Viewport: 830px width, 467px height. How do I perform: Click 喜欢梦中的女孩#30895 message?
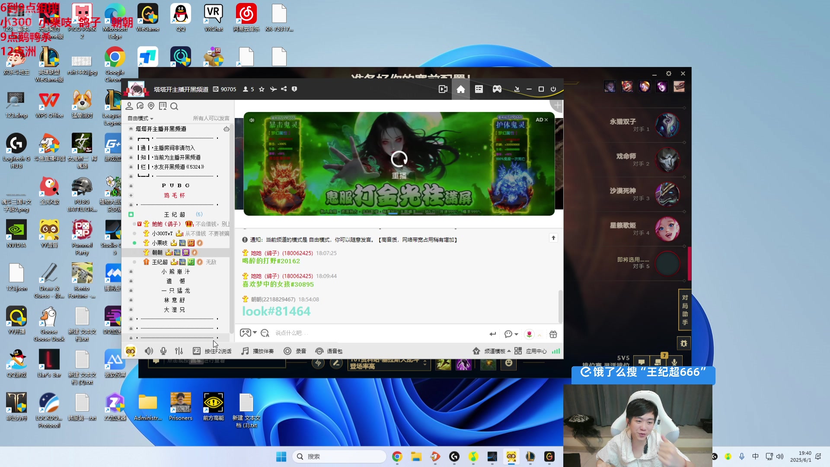278,285
